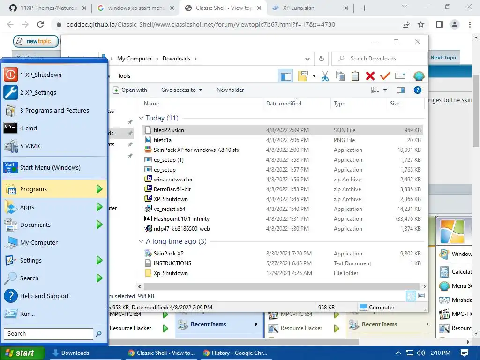Expand Documents submenu arrow
Image resolution: width=480 pixels, height=360 pixels.
pos(99,225)
